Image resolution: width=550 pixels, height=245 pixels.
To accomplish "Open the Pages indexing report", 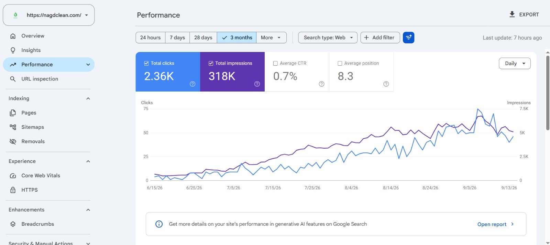I will [x=48, y=113].
